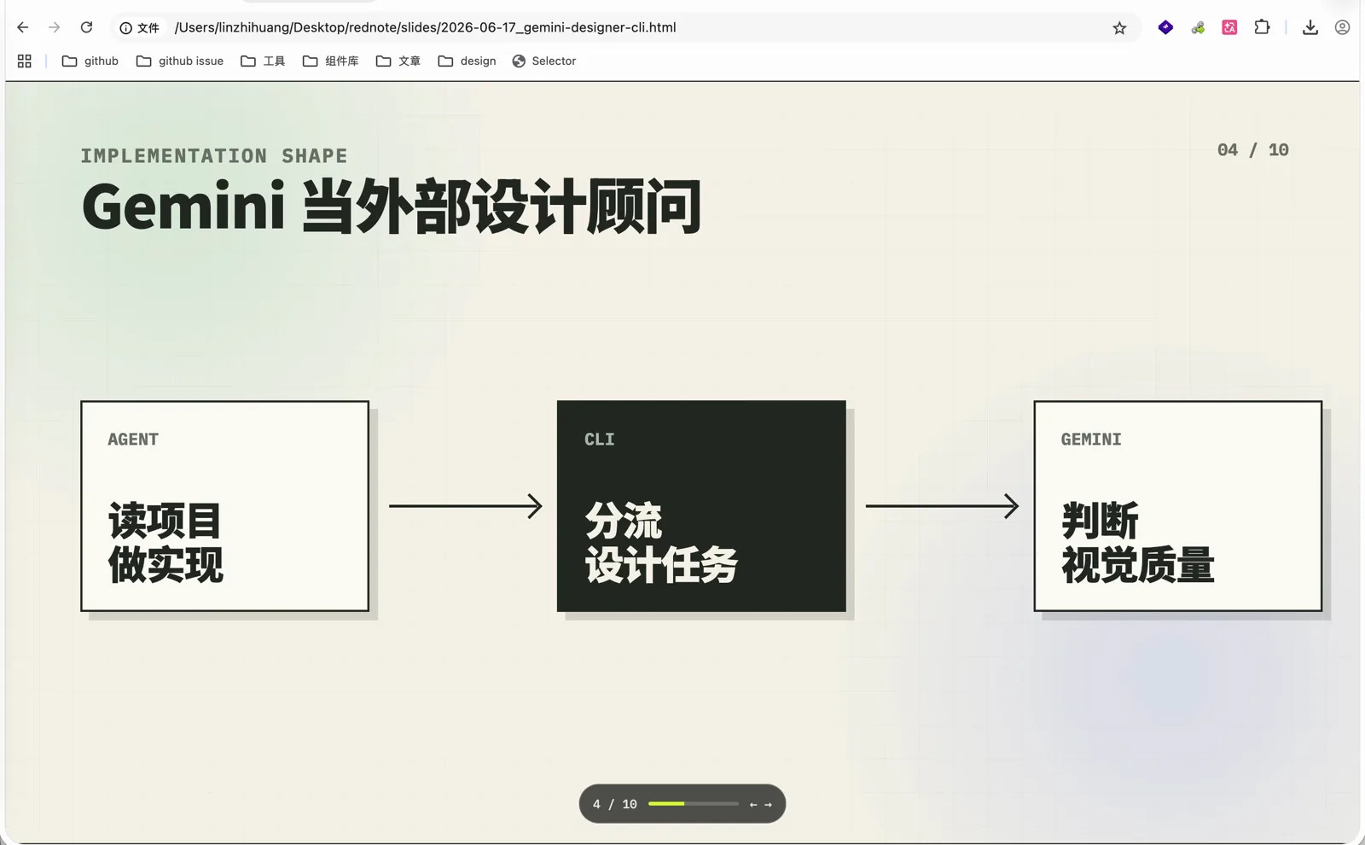Select the GEMINI card

coord(1178,506)
